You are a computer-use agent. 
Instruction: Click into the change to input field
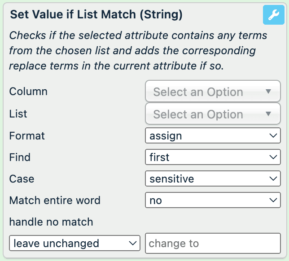point(213,244)
